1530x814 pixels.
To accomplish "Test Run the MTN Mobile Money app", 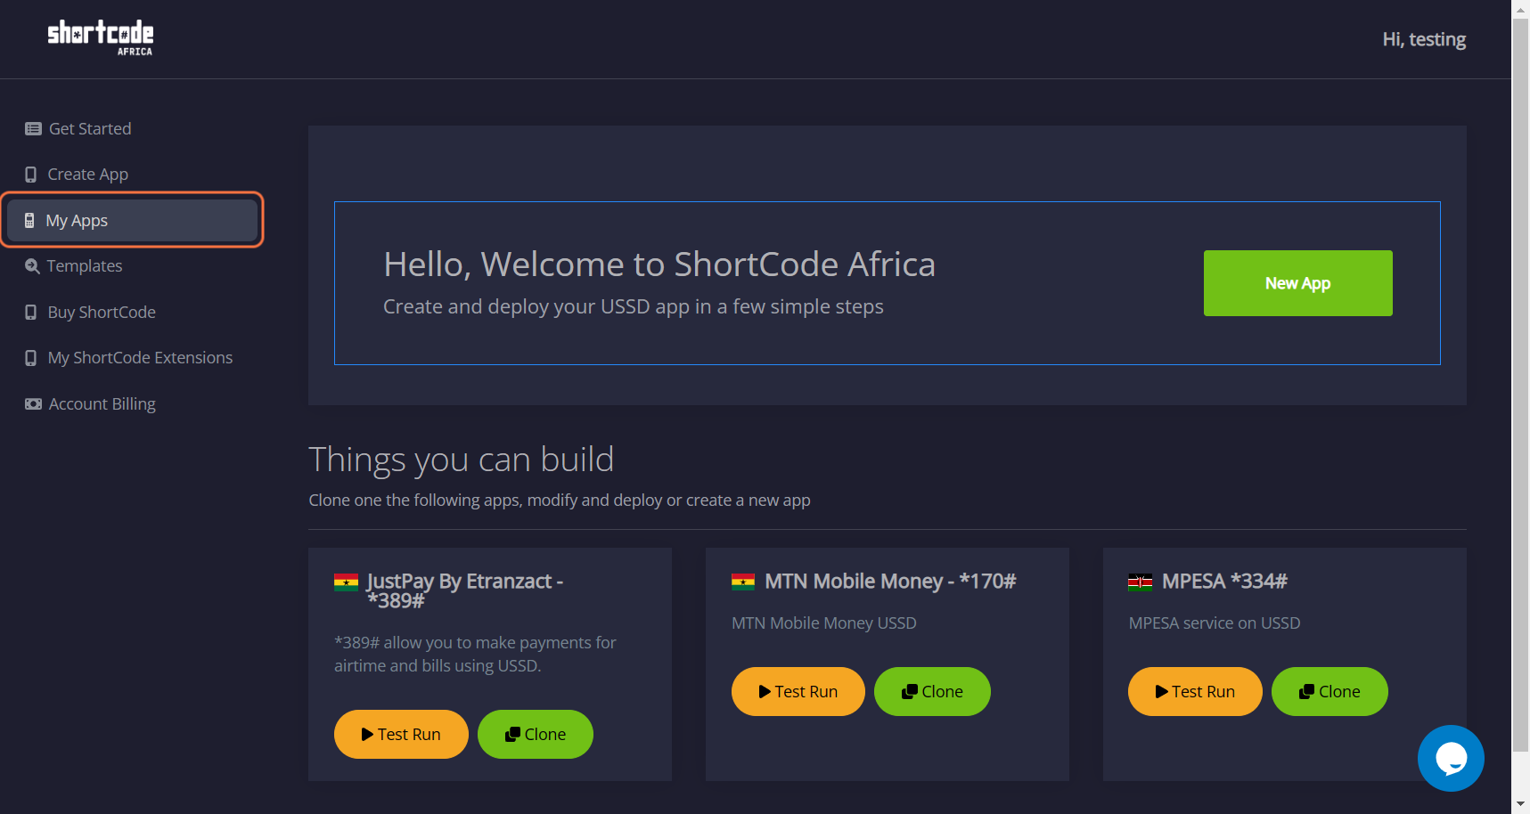I will 798,692.
